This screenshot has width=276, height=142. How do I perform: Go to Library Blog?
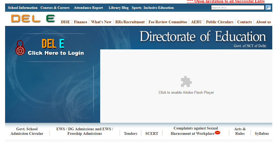118,8
